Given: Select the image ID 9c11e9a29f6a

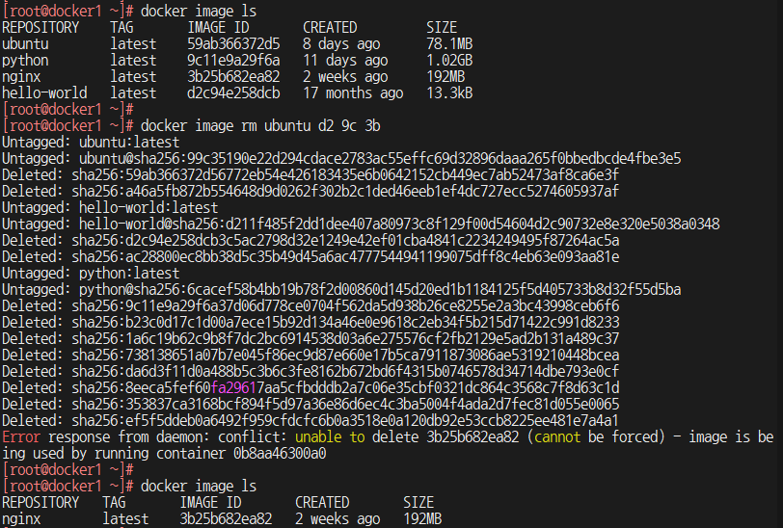Looking at the screenshot, I should tap(233, 61).
